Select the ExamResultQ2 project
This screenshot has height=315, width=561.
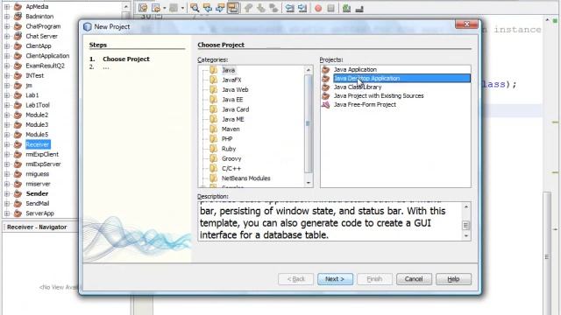pyautogui.click(x=45, y=66)
